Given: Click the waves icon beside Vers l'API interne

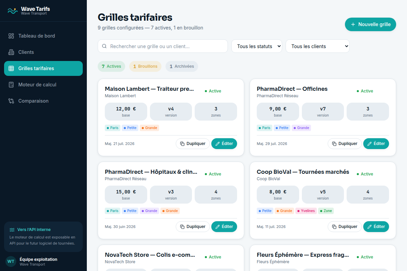Looking at the screenshot, I should pos(12,230).
